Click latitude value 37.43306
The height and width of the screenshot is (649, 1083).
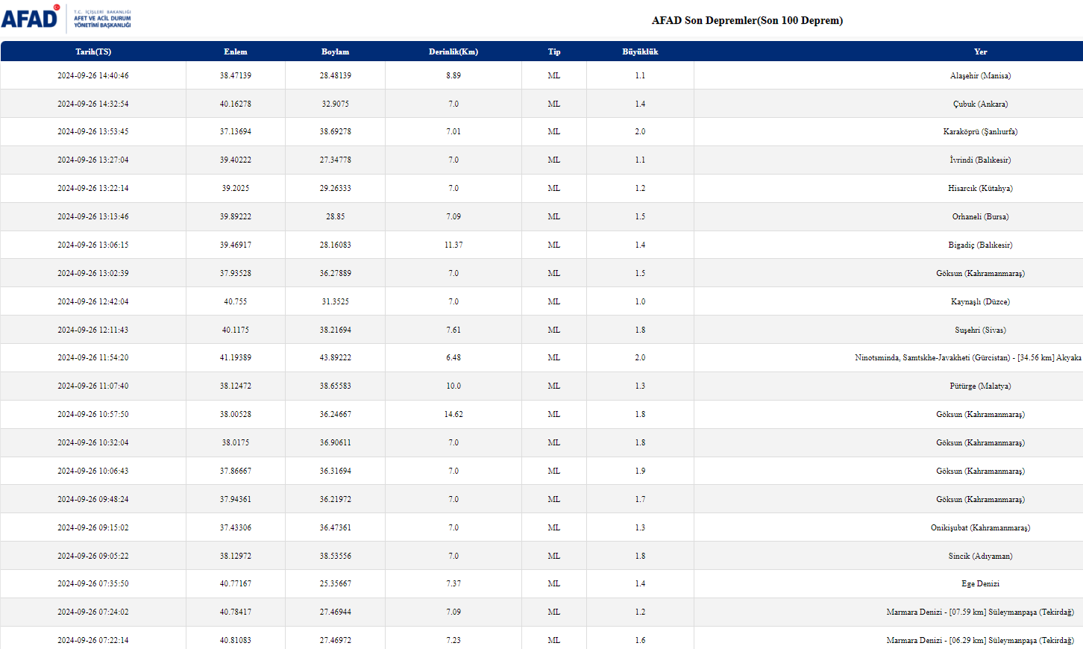pos(236,527)
